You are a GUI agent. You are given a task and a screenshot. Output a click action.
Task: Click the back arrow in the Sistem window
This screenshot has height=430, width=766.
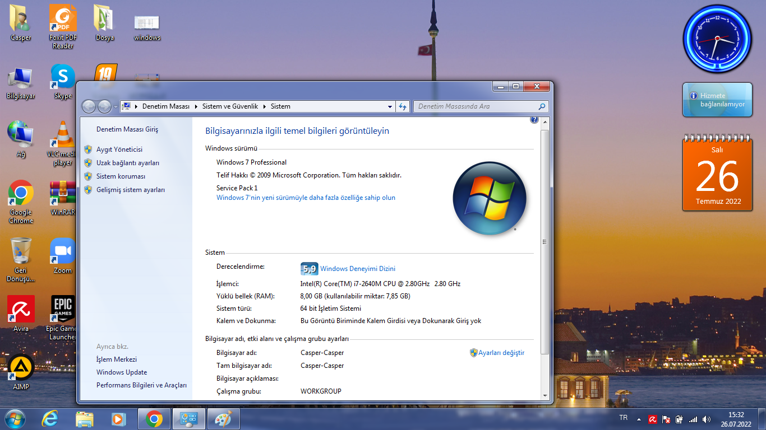pos(89,106)
